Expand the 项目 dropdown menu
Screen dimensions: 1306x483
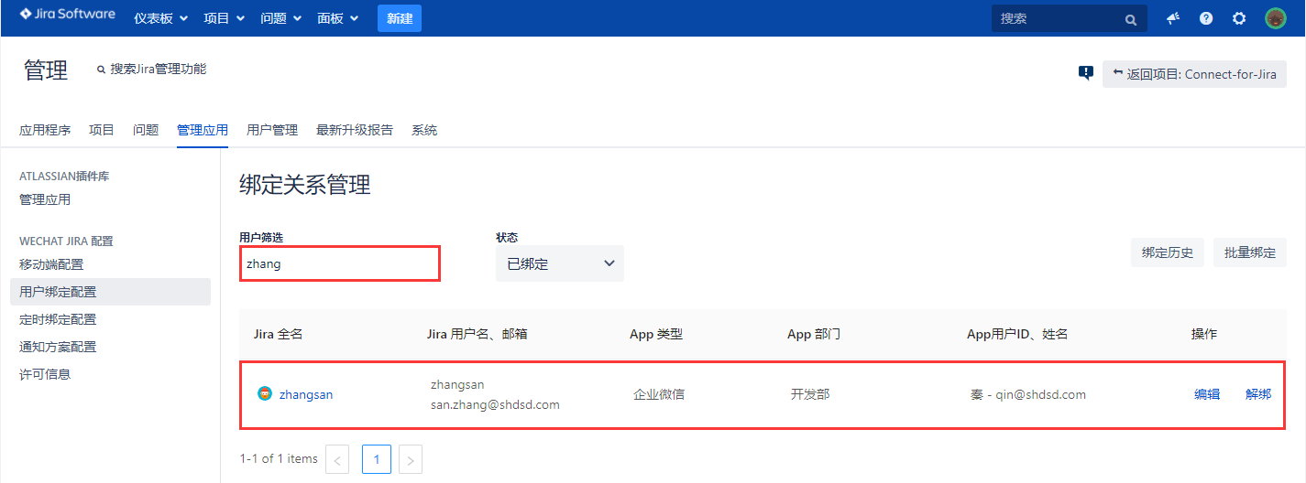(x=224, y=18)
